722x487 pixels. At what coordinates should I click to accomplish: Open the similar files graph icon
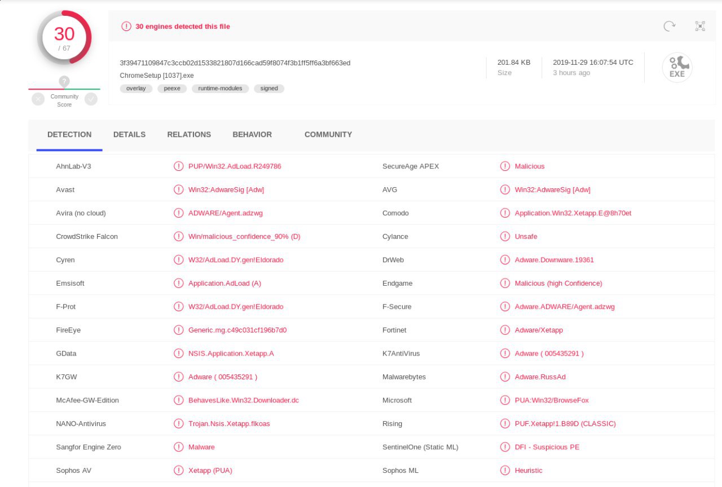click(700, 26)
